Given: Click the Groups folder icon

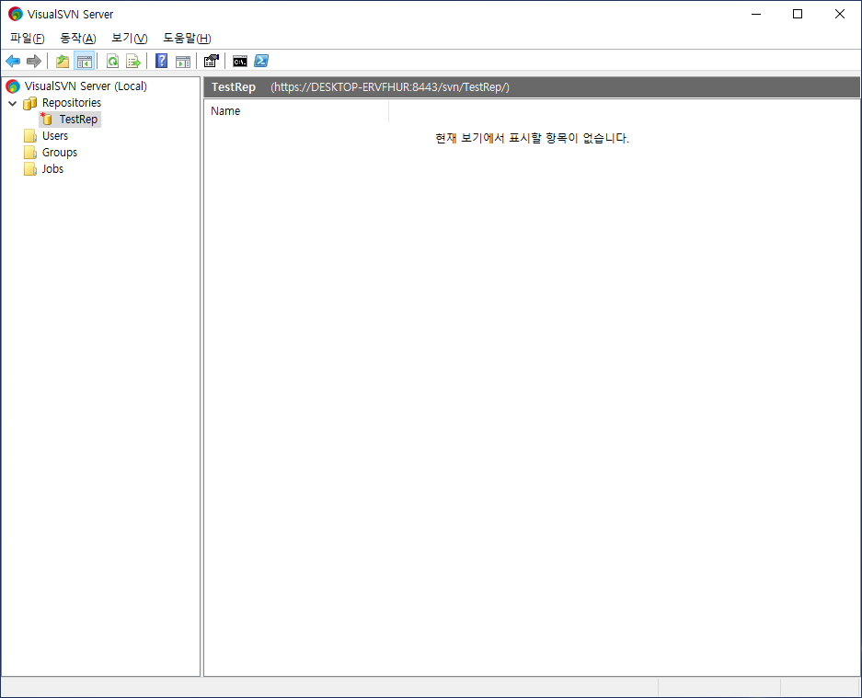Looking at the screenshot, I should coord(30,153).
